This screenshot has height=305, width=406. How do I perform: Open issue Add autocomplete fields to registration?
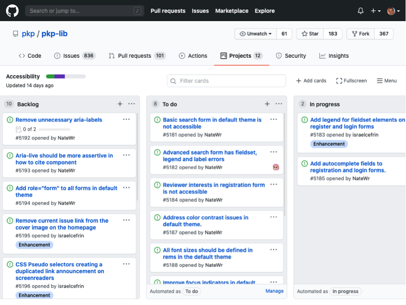pyautogui.click(x=348, y=167)
